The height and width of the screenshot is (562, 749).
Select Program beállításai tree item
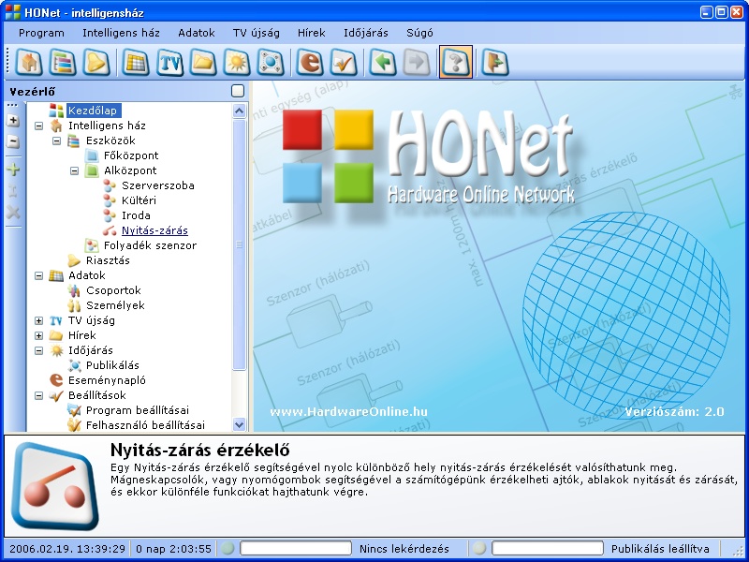[x=137, y=410]
